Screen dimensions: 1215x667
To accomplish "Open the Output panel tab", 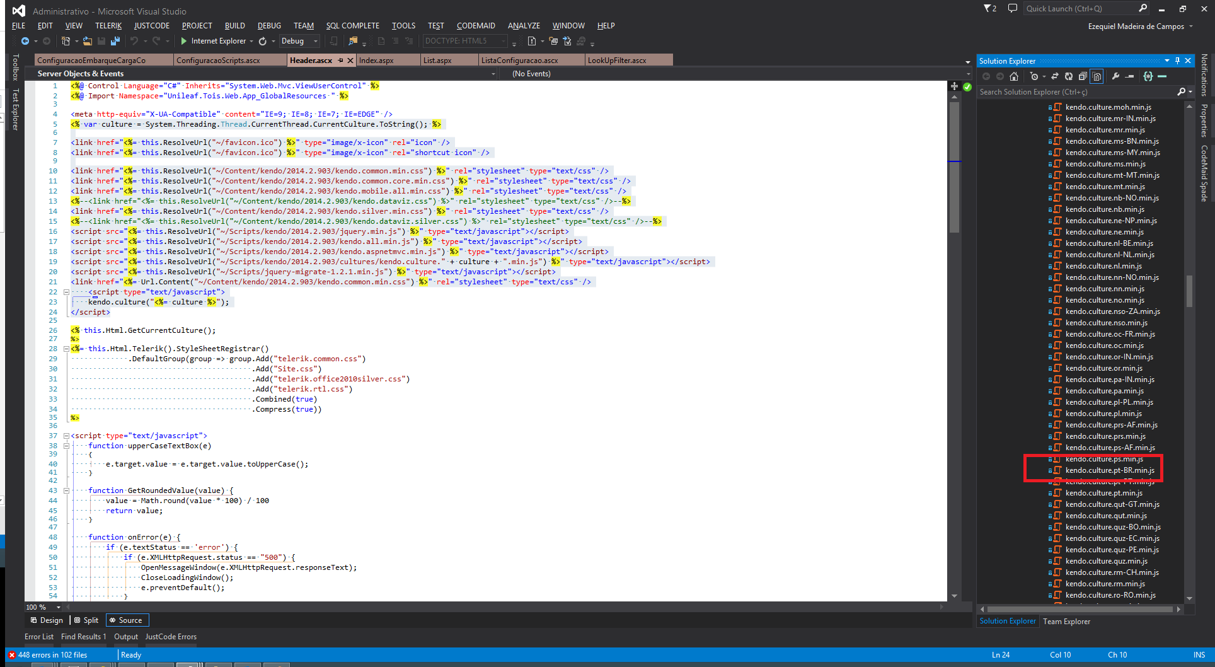I will click(126, 637).
